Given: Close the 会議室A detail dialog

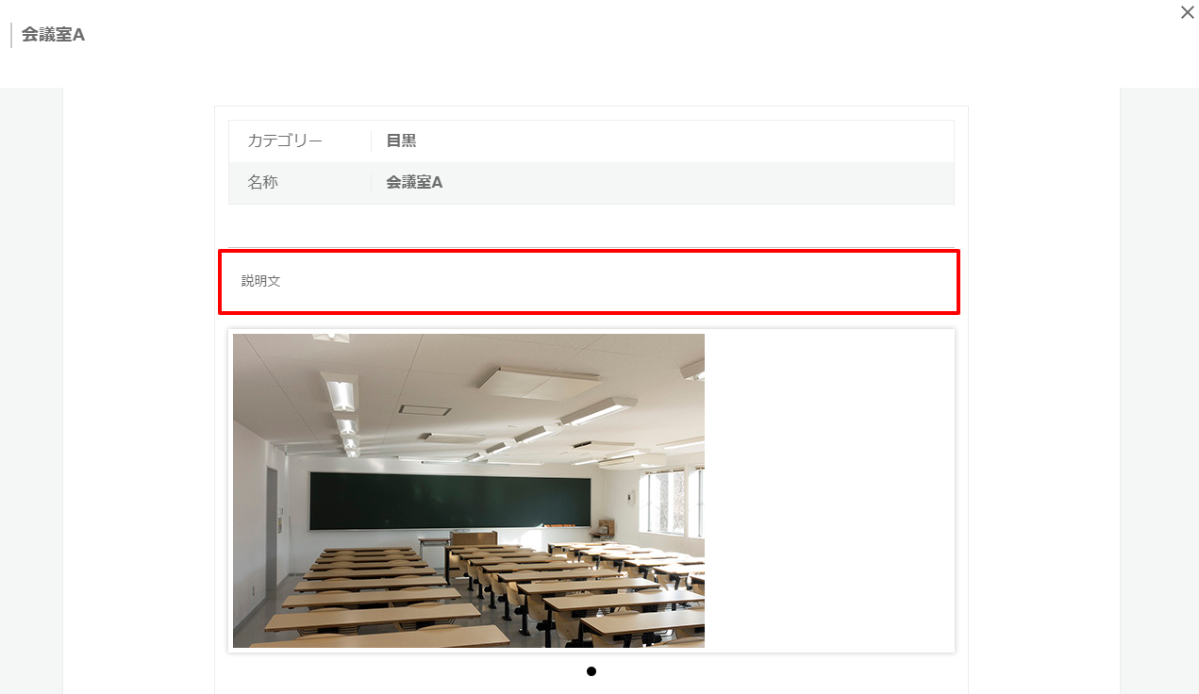Looking at the screenshot, I should coord(1187,12).
